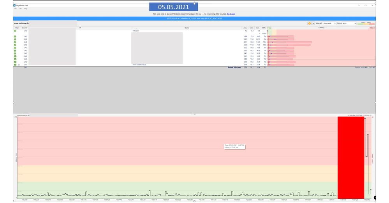The width and height of the screenshot is (389, 203).
Task: Open the File menu
Action: point(15,9)
